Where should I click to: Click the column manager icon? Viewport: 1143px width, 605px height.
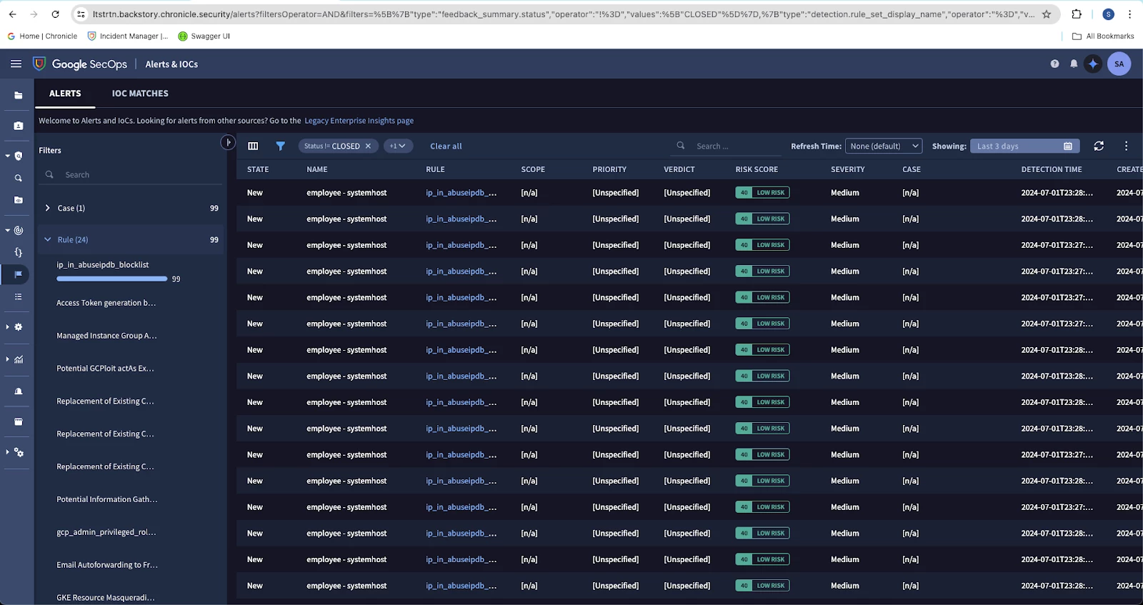(x=253, y=146)
